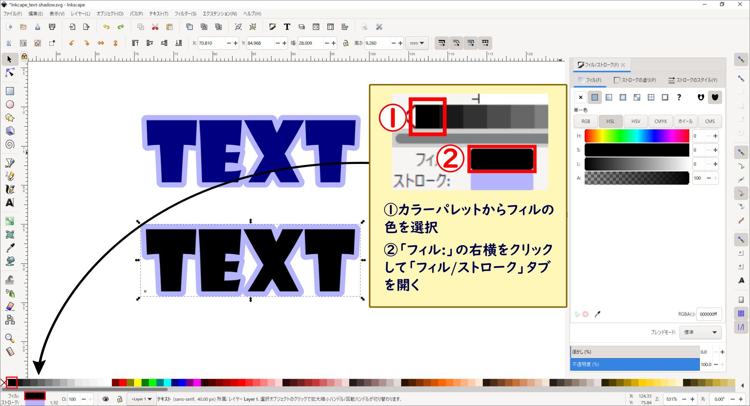Select the Calligraphy tool
The height and width of the screenshot is (406, 750).
click(9, 189)
